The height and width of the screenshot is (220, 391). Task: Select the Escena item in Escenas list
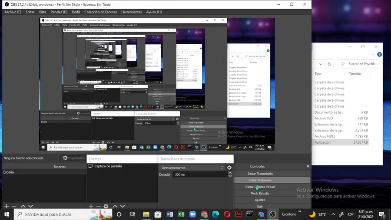click(x=44, y=172)
